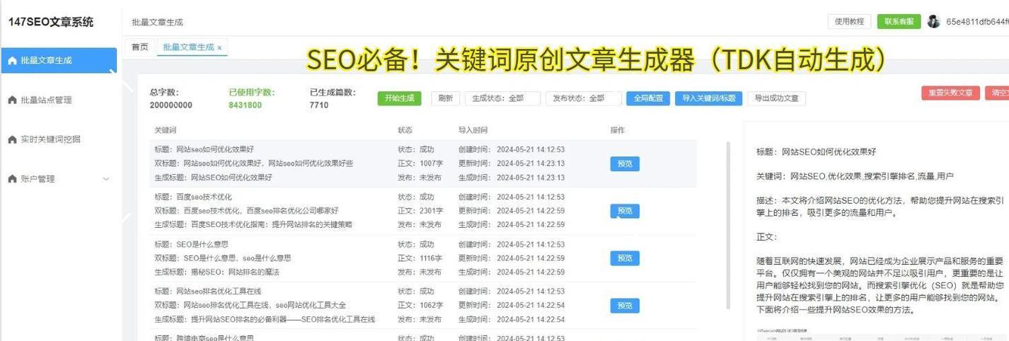This screenshot has width=1009, height=341.
Task: Click the text 正文: 1007字
Action: pyautogui.click(x=420, y=163)
